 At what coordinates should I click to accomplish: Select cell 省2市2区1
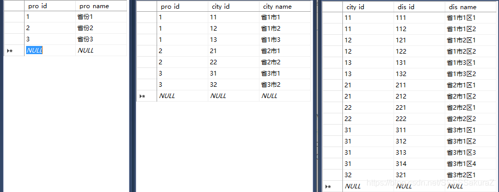coord(470,108)
